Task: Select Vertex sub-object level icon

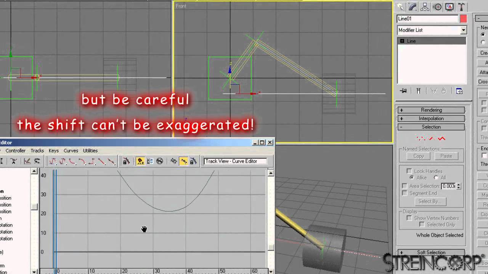Action: [421, 139]
